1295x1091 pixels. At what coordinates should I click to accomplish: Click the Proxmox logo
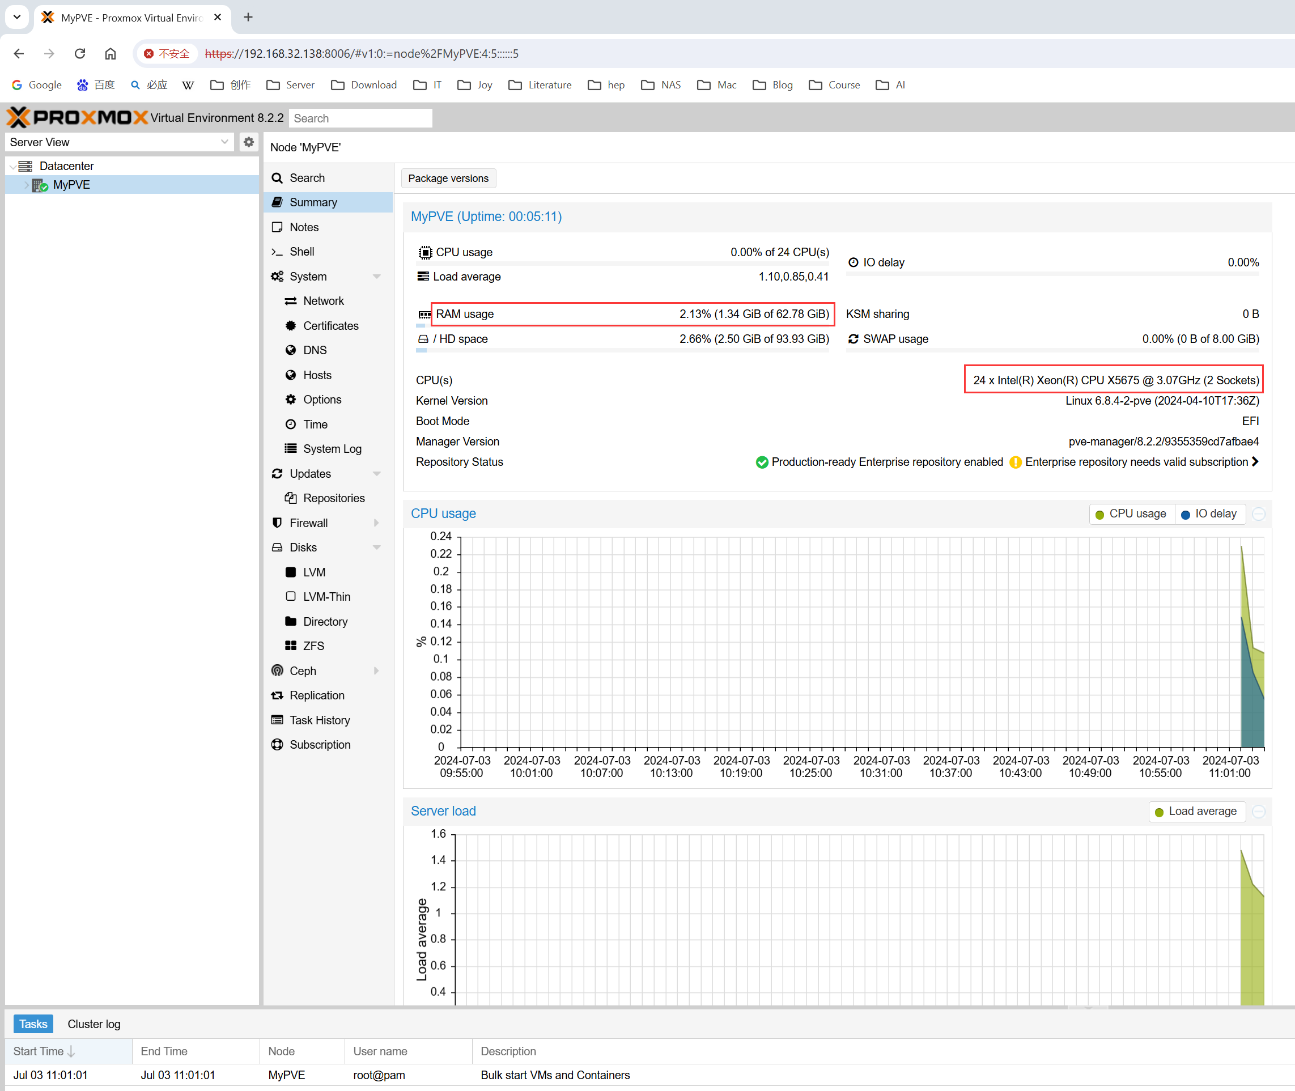pyautogui.click(x=77, y=117)
